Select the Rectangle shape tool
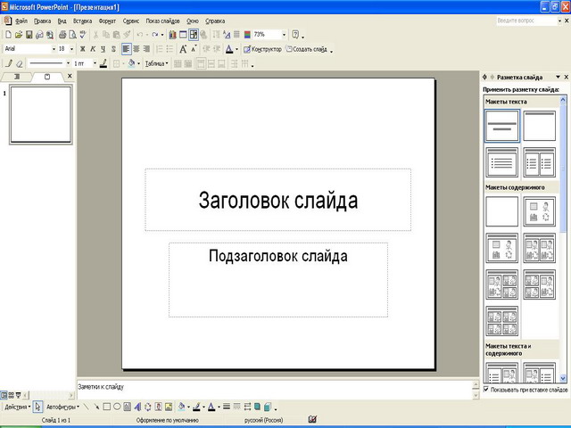The image size is (571, 428). coord(107,407)
